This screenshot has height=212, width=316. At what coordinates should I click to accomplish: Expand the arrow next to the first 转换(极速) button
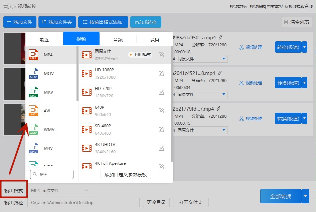pos(304,47)
